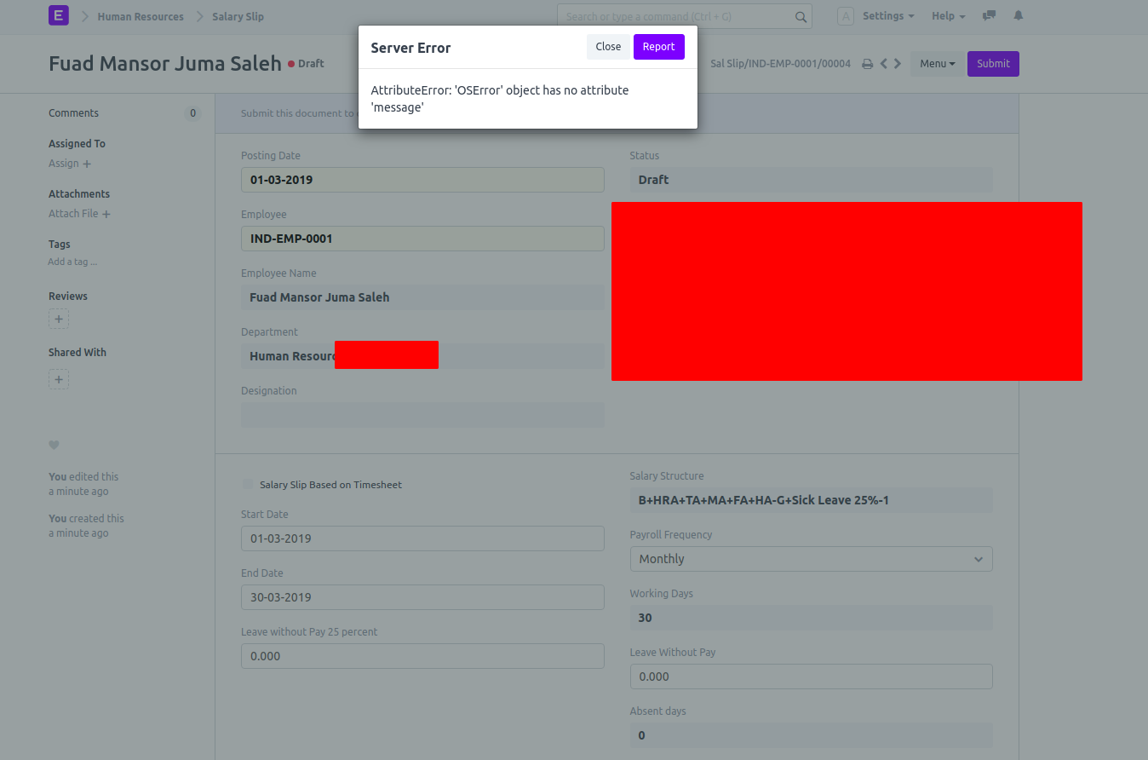Open the Menu dropdown

tap(937, 63)
